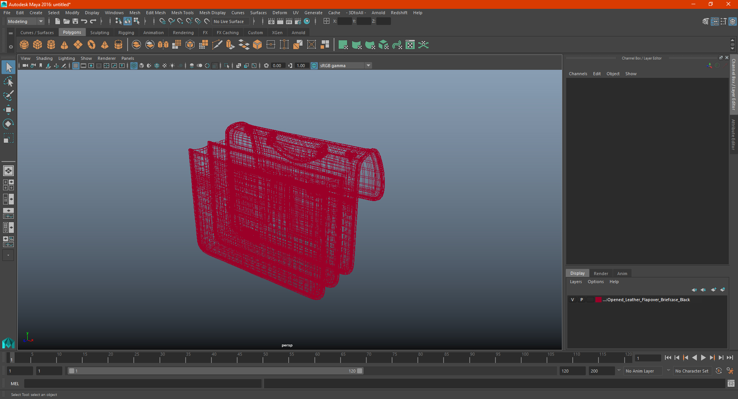Activate the Paint selection tool

8,96
